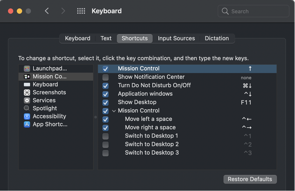Open the Accessibility category icon
295x191 pixels.
click(x=27, y=116)
